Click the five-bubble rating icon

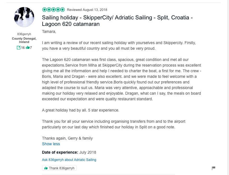tap(53, 10)
